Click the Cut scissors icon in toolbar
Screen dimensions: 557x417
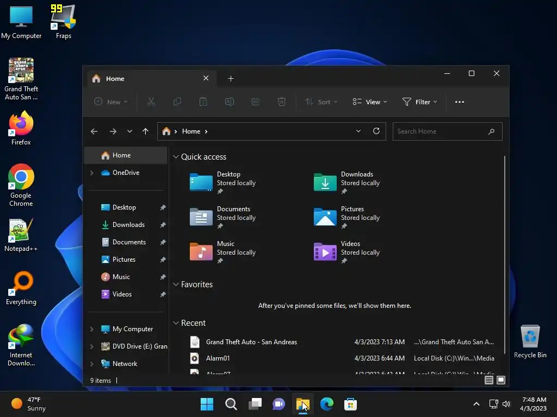point(151,102)
